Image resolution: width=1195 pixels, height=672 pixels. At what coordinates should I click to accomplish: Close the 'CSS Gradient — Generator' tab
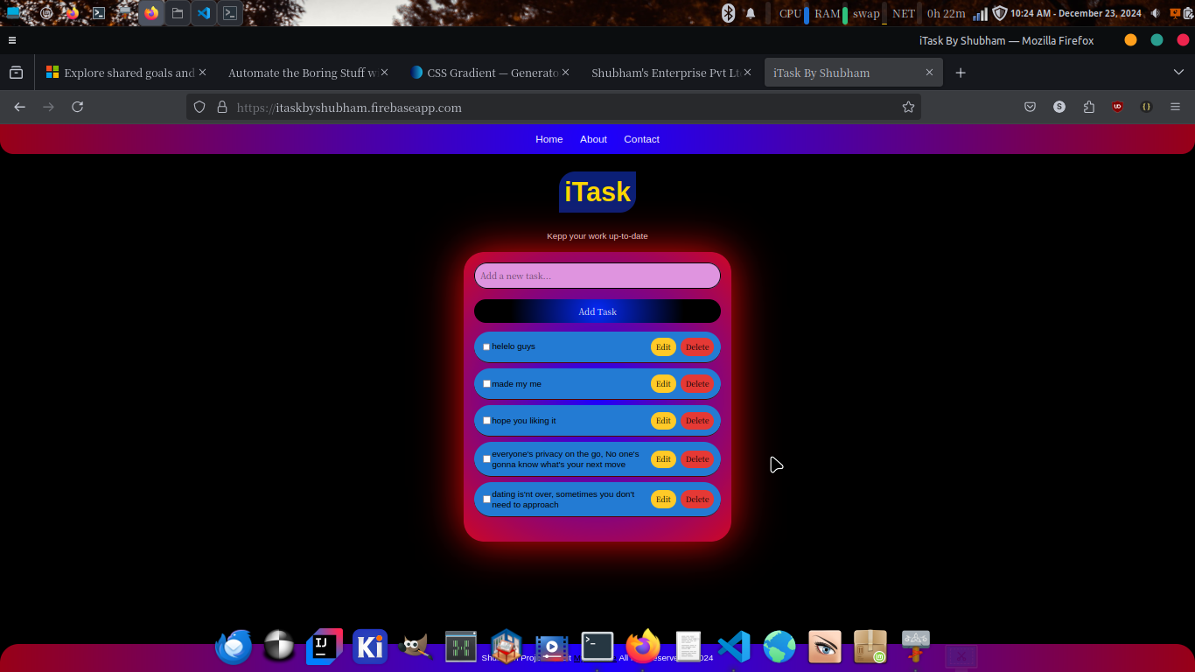pyautogui.click(x=565, y=73)
